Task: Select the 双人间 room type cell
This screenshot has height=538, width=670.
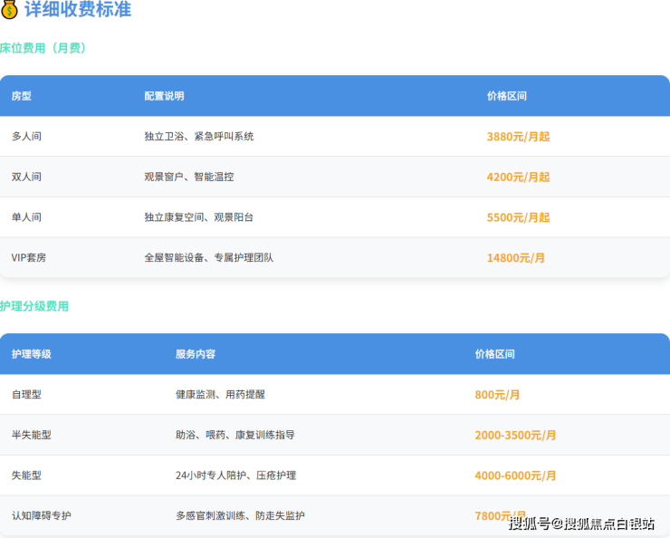Action: (26, 178)
